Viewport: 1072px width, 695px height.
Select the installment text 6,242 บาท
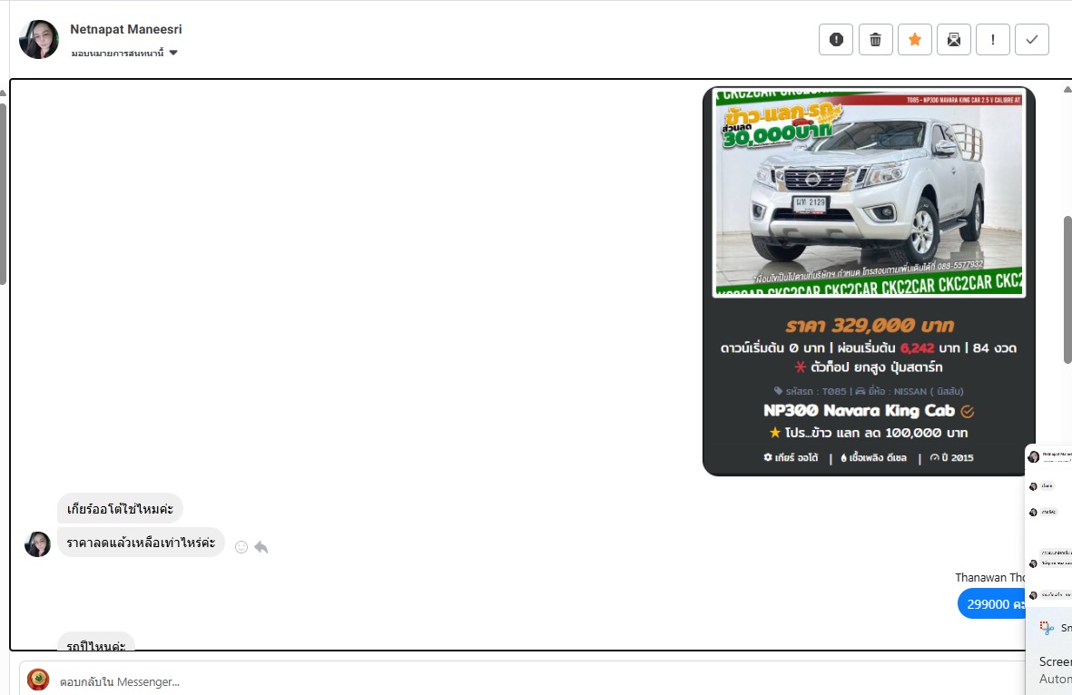point(929,347)
